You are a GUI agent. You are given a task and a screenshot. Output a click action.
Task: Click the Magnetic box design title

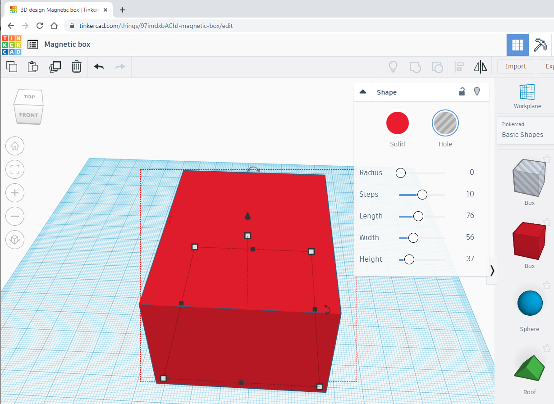click(67, 45)
